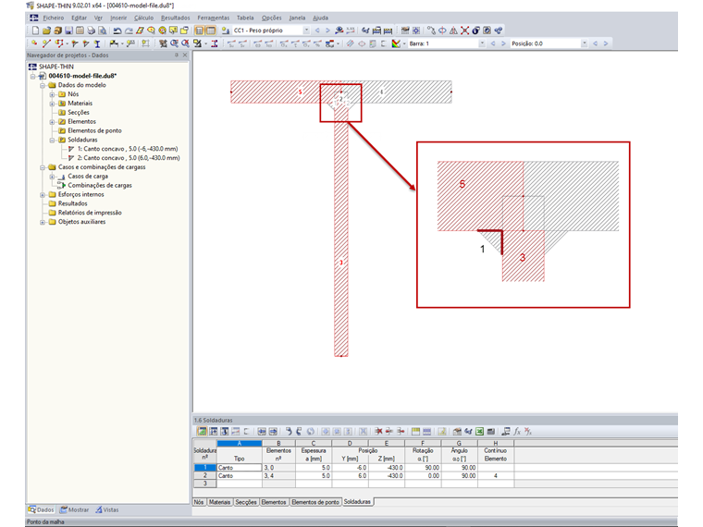Export table to Excel icon
703x527 pixels.
(479, 431)
